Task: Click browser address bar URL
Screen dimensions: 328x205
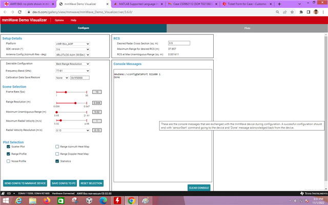Action: click(x=83, y=12)
